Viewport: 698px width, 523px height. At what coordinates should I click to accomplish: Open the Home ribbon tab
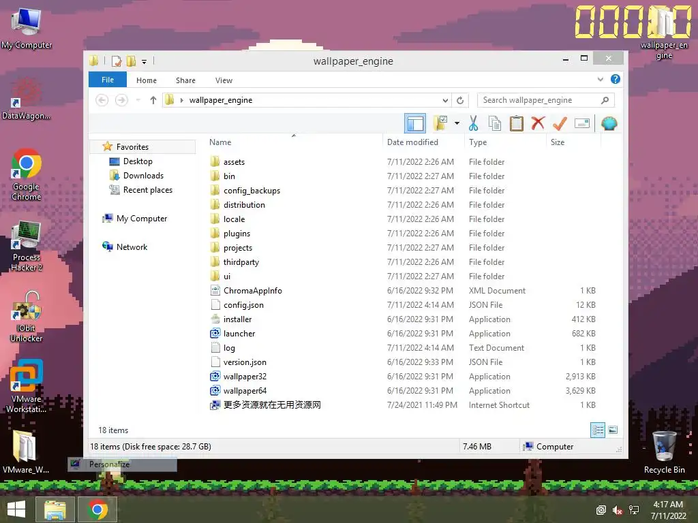147,80
